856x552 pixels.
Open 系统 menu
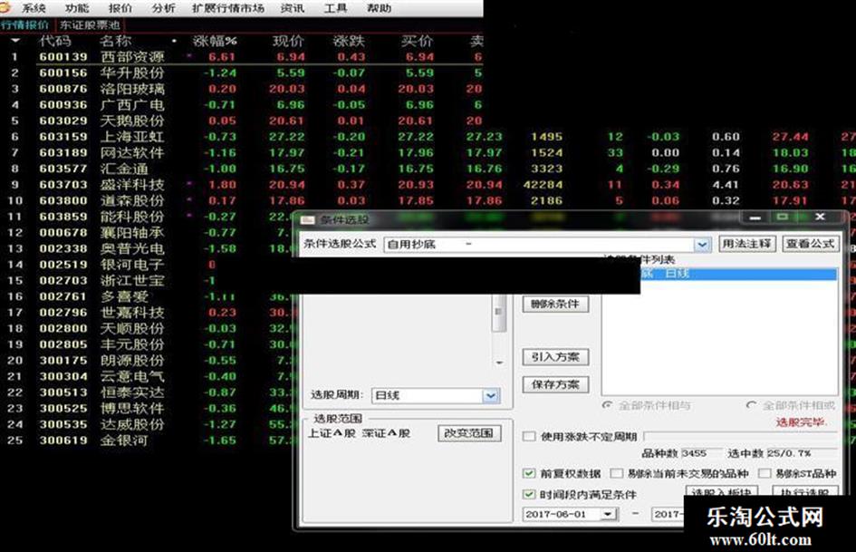pyautogui.click(x=34, y=7)
